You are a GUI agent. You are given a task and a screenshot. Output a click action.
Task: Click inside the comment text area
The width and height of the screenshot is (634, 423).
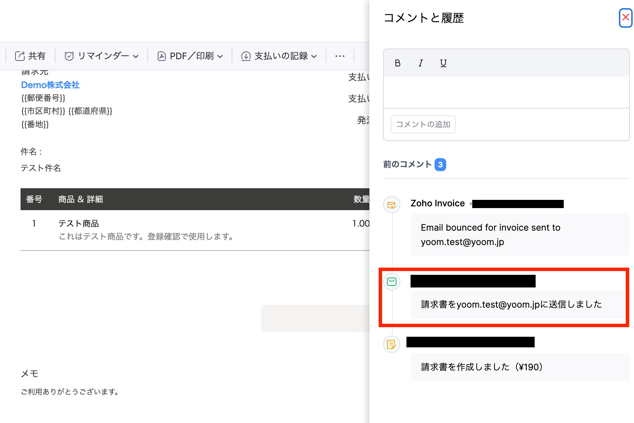point(506,92)
